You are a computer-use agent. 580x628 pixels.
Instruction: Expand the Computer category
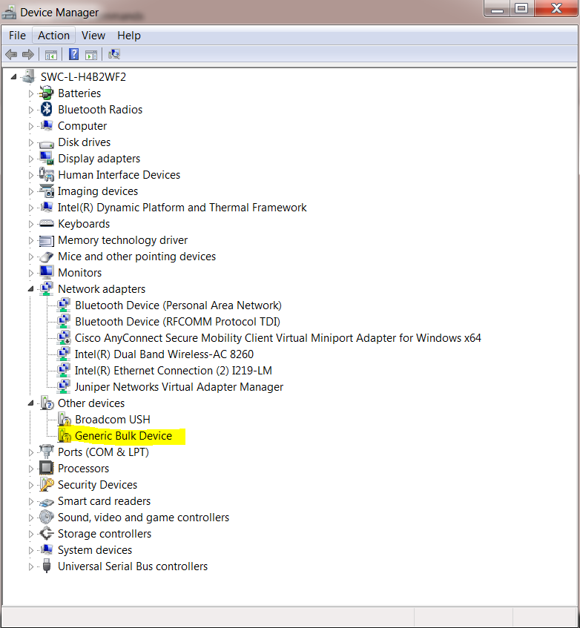tap(31, 126)
